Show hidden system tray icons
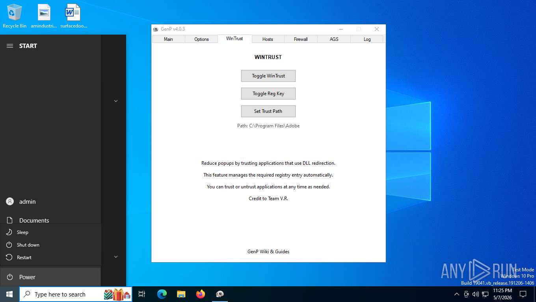Image resolution: width=536 pixels, height=302 pixels. [457, 294]
